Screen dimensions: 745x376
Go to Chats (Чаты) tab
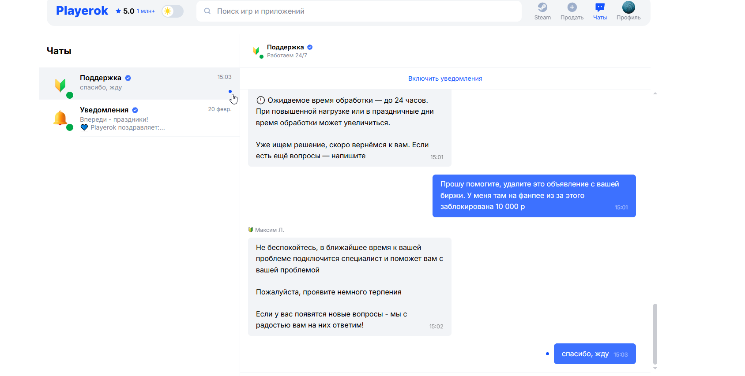click(x=600, y=11)
